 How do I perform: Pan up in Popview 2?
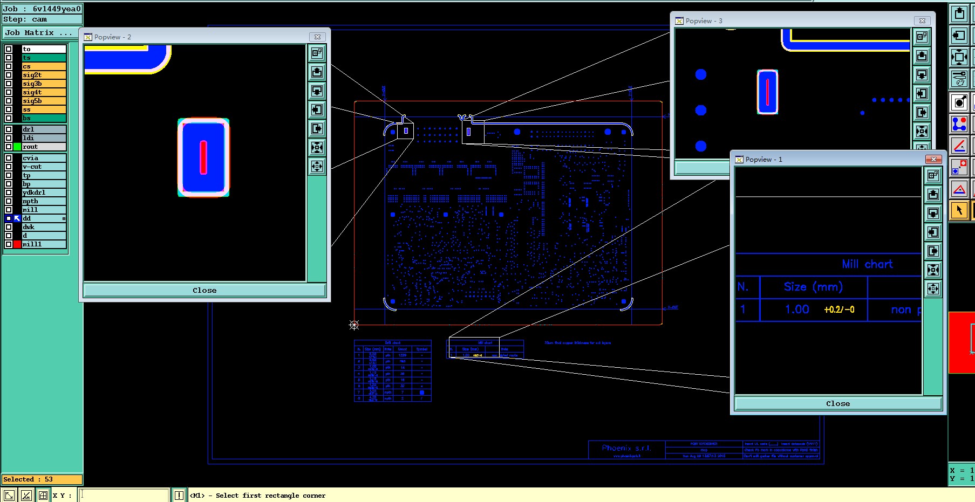[317, 72]
